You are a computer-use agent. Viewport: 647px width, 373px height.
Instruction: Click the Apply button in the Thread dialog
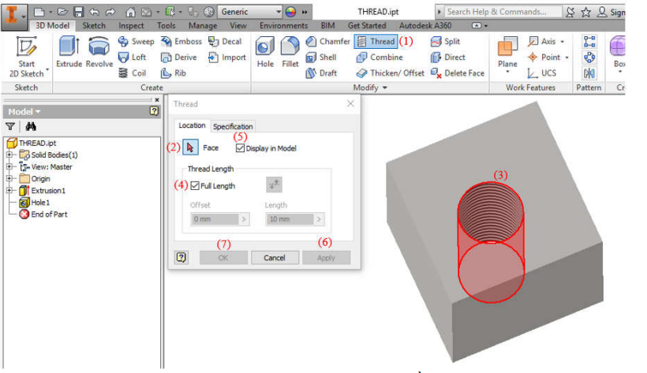click(326, 258)
